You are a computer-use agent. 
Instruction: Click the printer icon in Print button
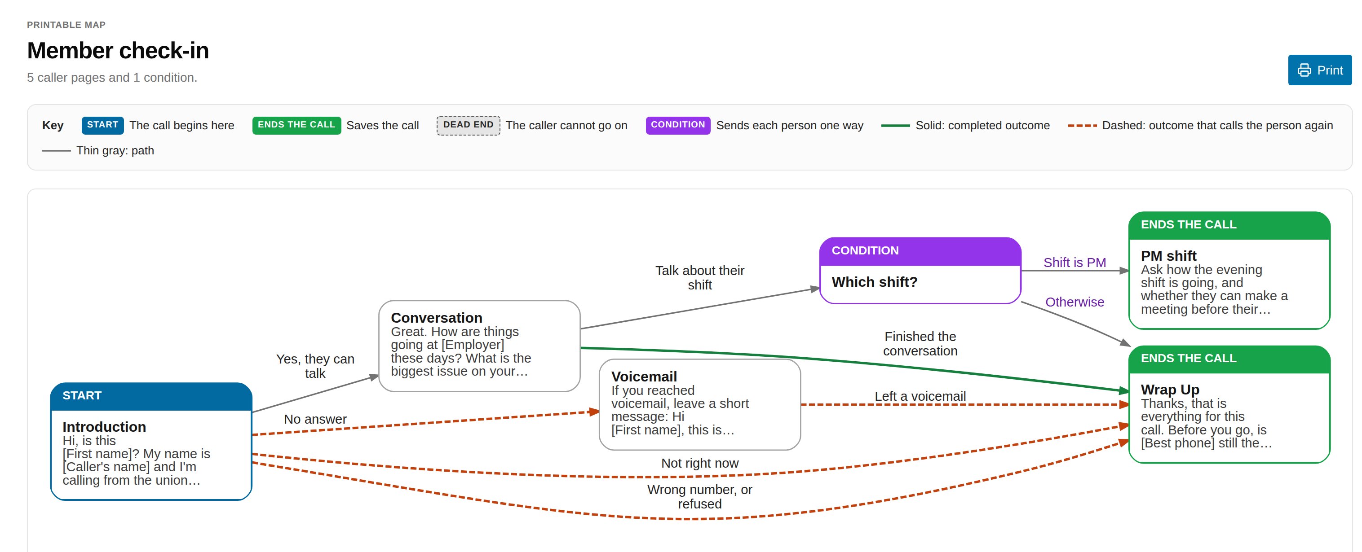pos(1304,70)
